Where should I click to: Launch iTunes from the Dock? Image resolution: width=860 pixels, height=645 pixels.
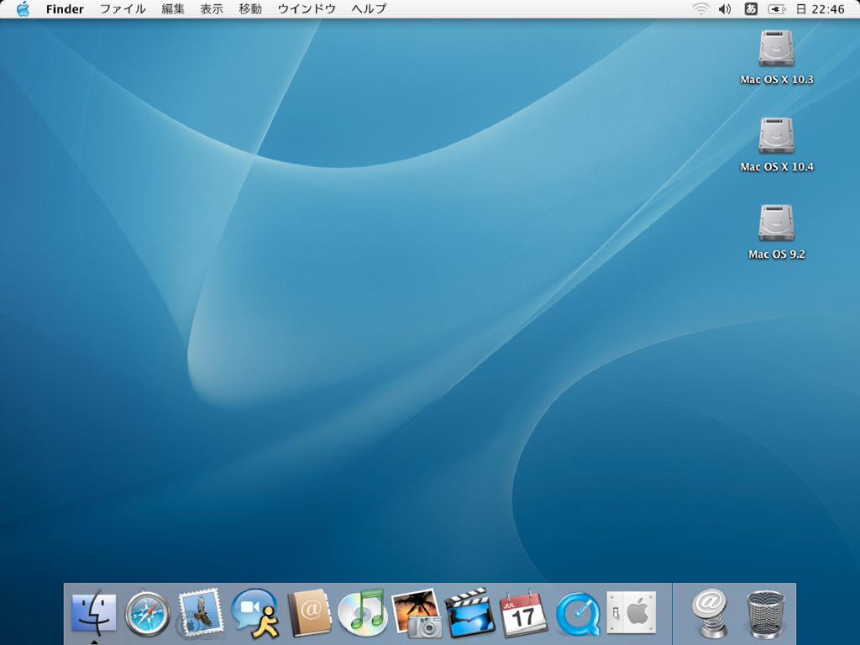coord(362,611)
